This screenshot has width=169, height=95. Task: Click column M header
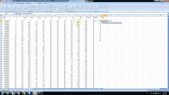click(90, 16)
